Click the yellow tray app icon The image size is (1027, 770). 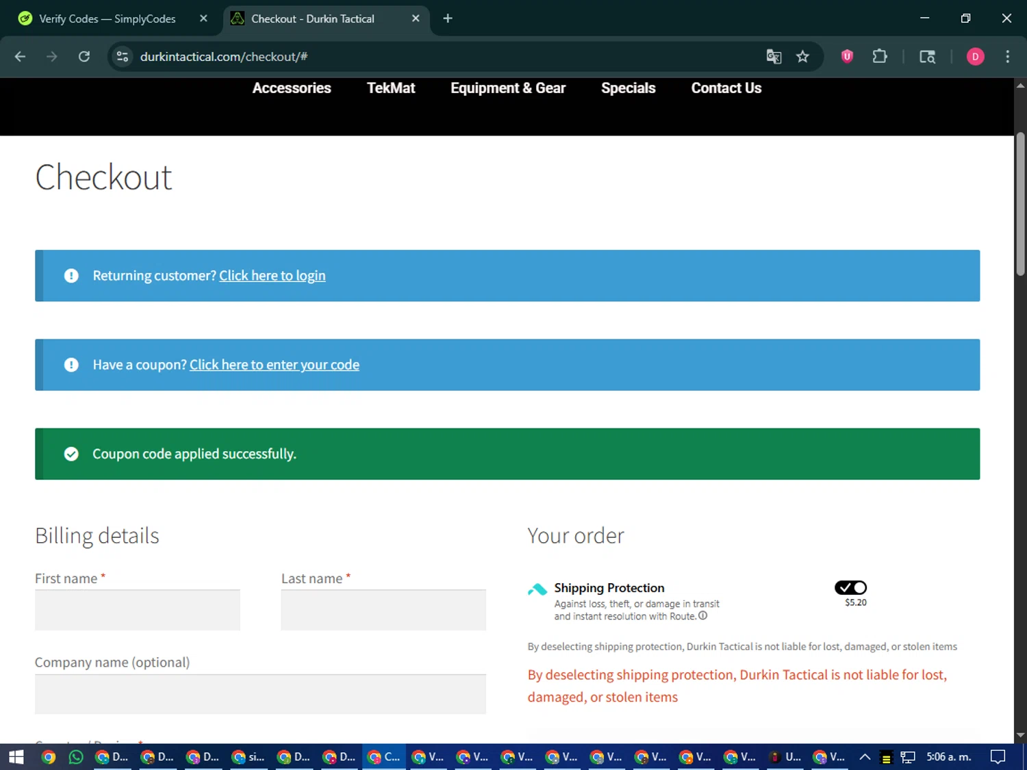click(886, 757)
